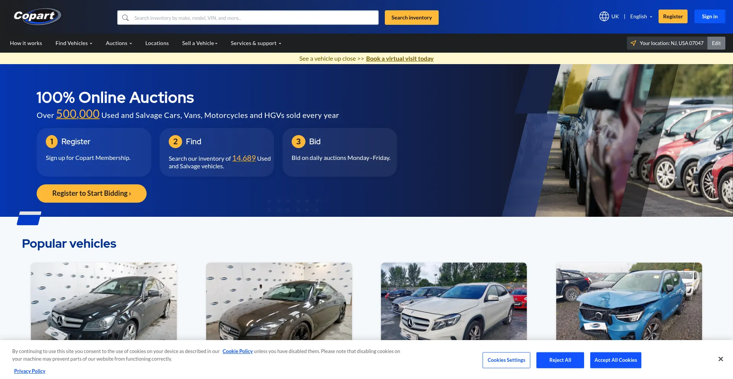Open the blue damaged Volvo thumbnail
Screen dimensions: 733x379
629,301
